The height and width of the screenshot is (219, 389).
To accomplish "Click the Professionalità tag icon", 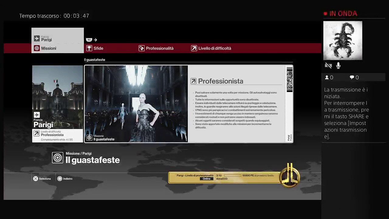I will 142,48.
